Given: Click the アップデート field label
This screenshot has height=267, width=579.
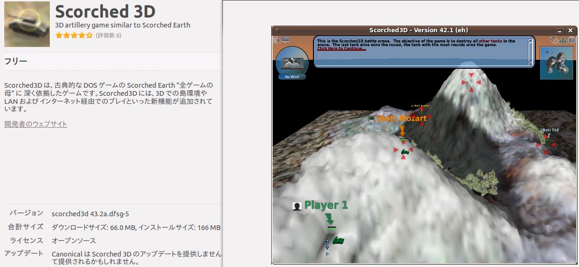Looking at the screenshot, I should click(24, 253).
